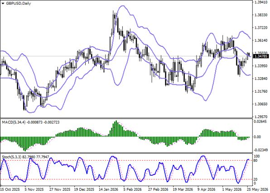Select Stochastic level 100 label

[x=257, y=156]
